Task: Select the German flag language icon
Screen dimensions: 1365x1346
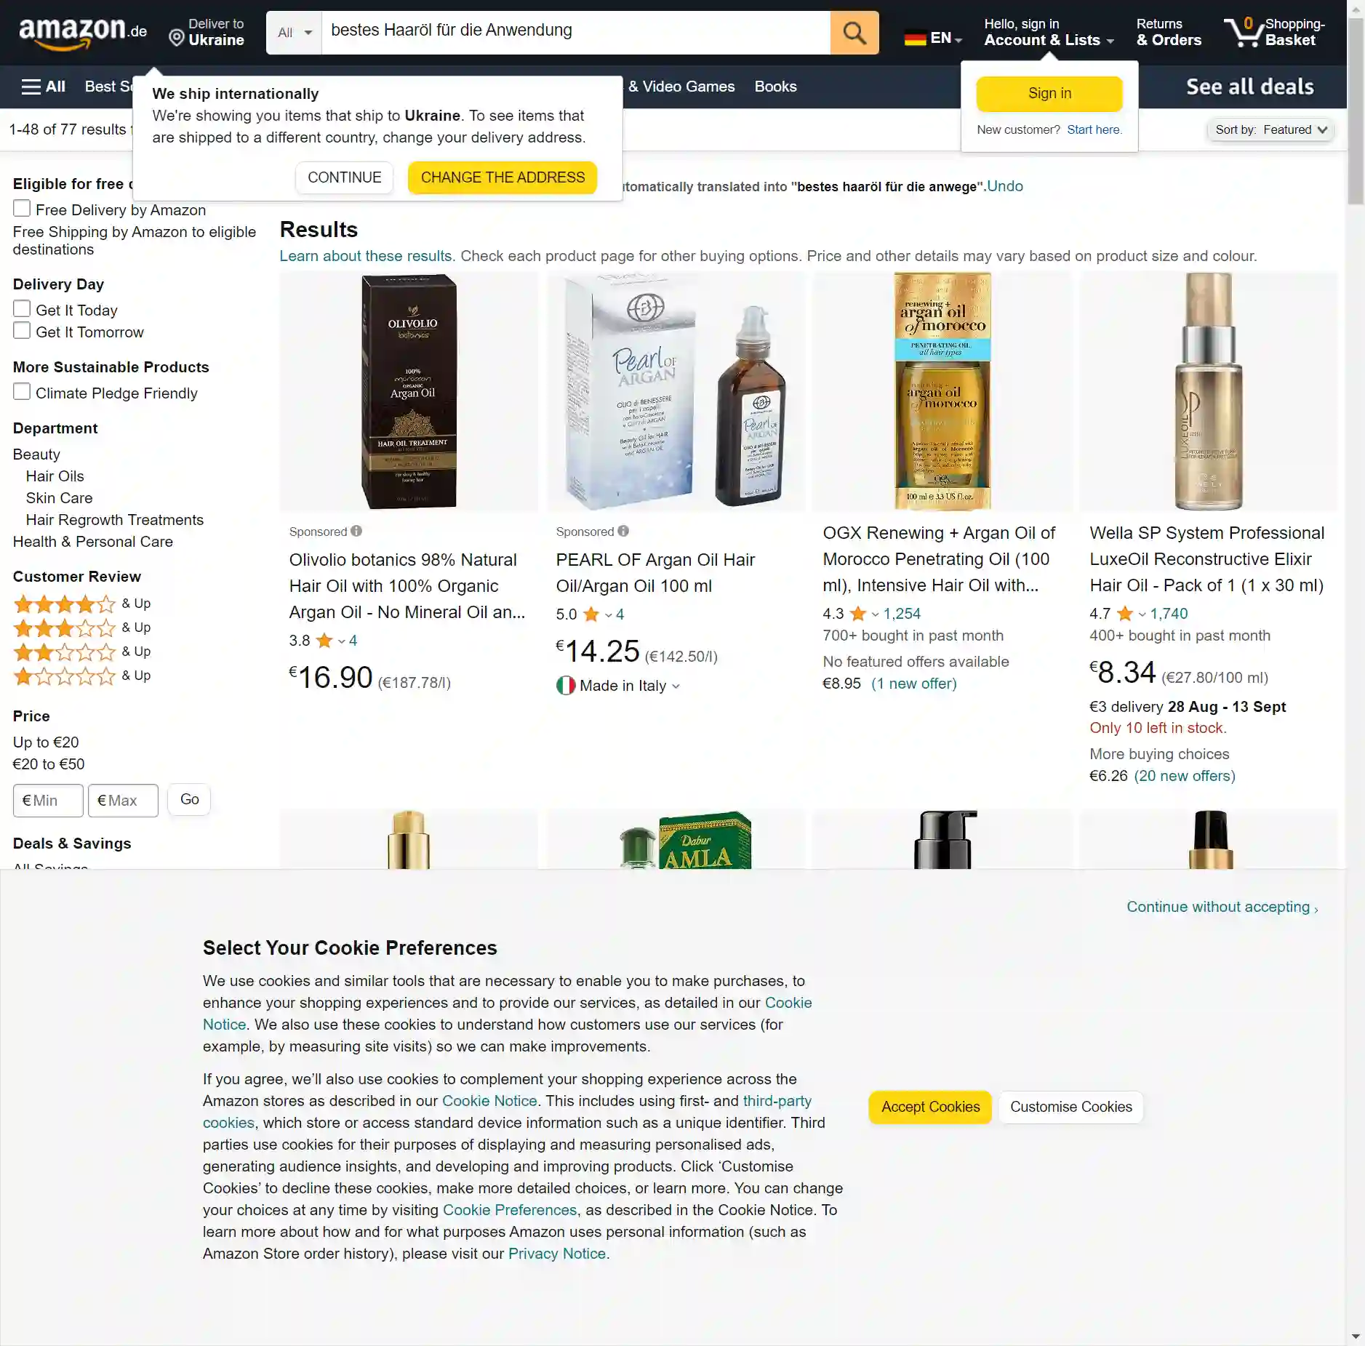Action: point(915,38)
